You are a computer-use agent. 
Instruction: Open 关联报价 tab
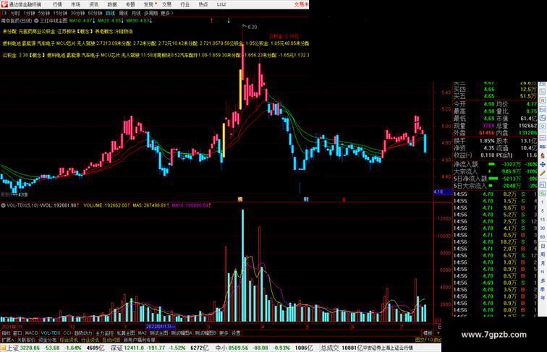[x=26, y=340]
